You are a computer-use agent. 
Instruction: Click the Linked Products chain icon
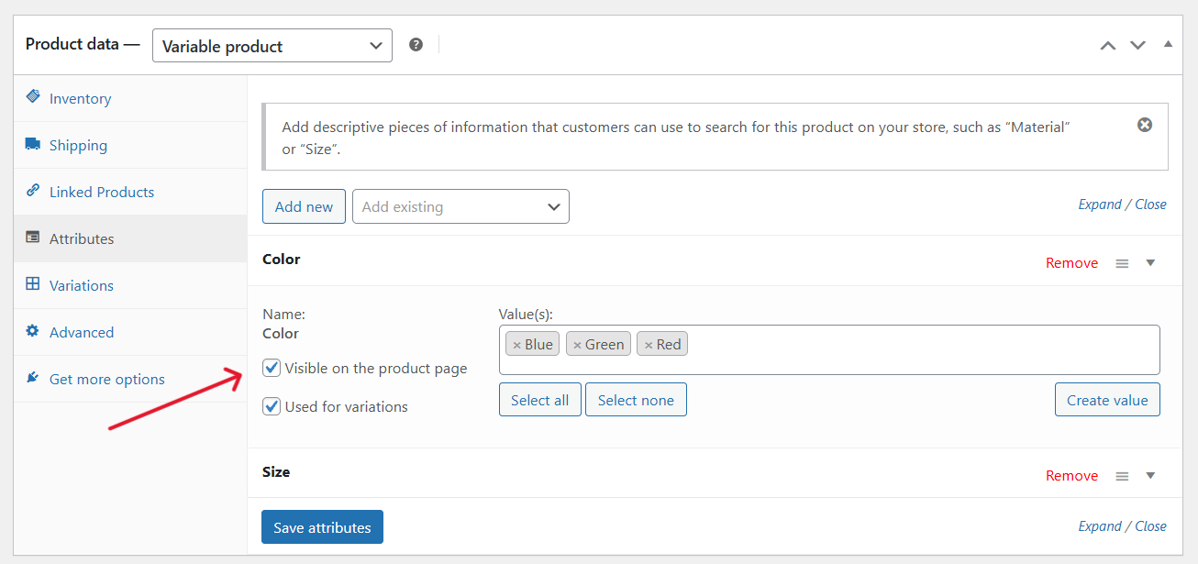click(31, 192)
